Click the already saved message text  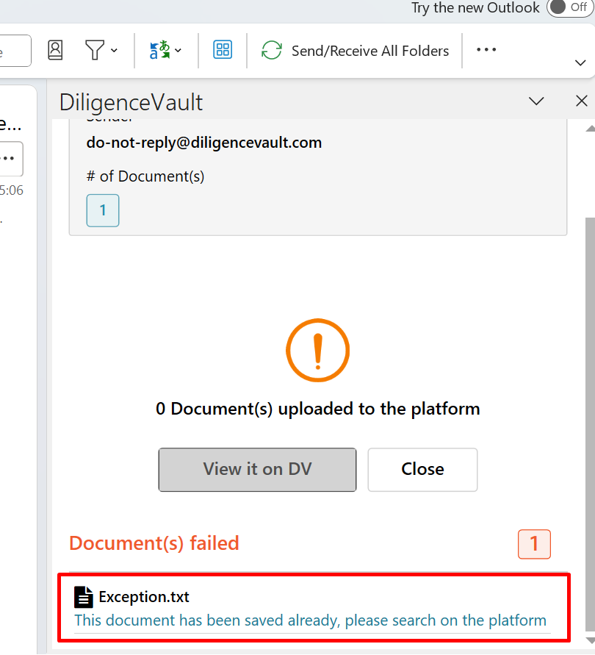[310, 620]
